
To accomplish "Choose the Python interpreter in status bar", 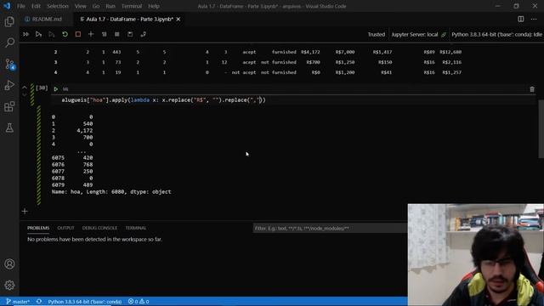I will point(85,302).
